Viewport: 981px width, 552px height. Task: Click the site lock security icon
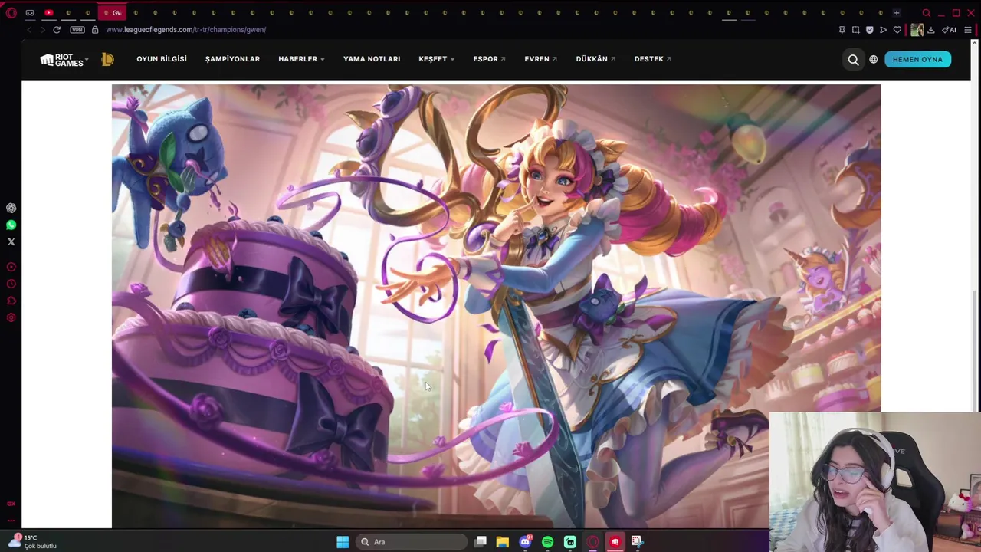pyautogui.click(x=95, y=30)
